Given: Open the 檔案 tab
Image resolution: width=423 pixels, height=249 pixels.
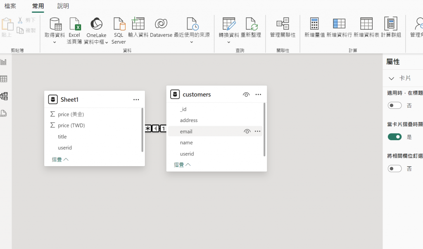Looking at the screenshot, I should click(x=10, y=6).
